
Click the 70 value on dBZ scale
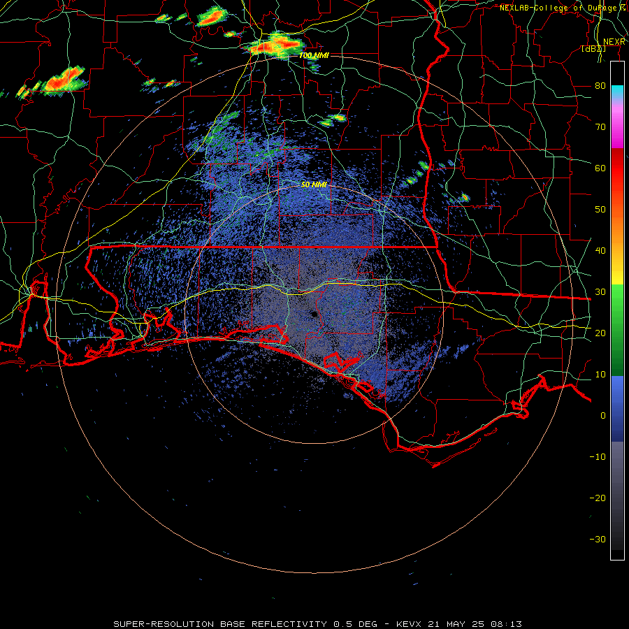pyautogui.click(x=600, y=126)
